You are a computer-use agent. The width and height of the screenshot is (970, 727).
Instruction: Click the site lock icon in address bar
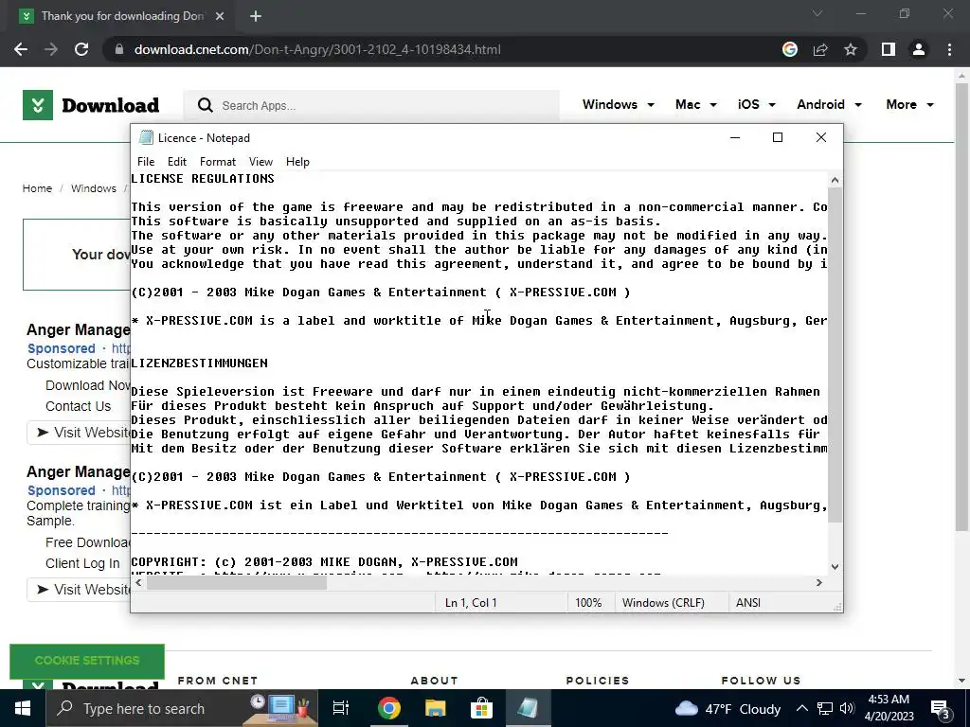click(x=119, y=49)
